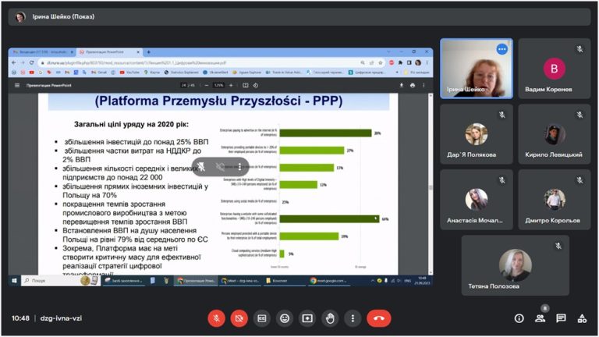Leave the call with red hang-up button
Viewport: 599px width, 337px height.
[x=379, y=318]
